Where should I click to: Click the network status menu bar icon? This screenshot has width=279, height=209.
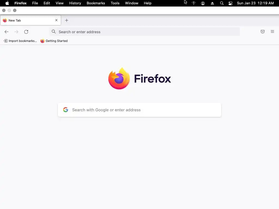click(x=194, y=3)
